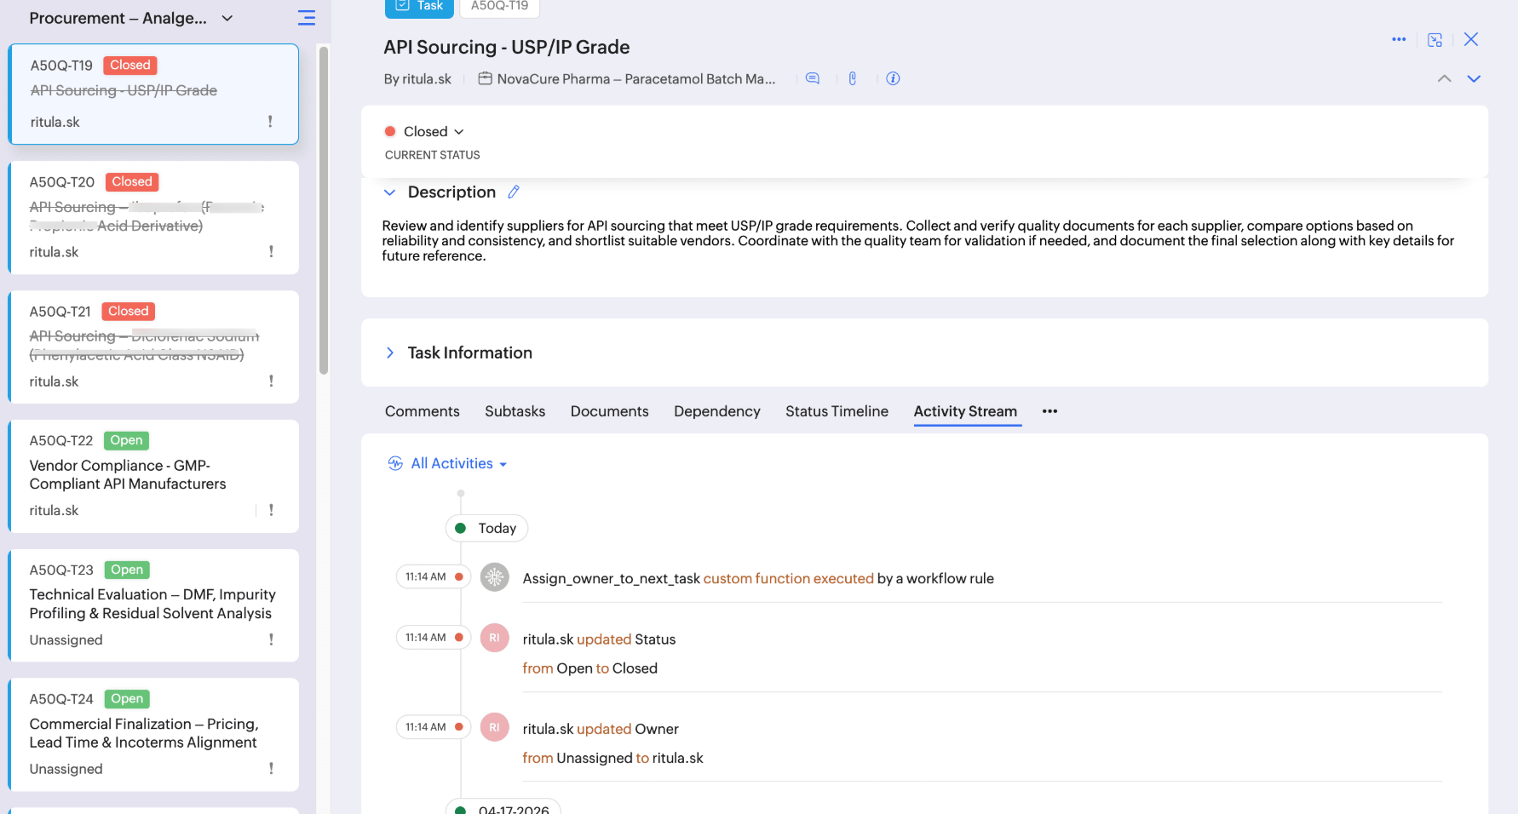1518x814 pixels.
Task: Open the Procurement project dropdown
Action: pyautogui.click(x=227, y=18)
